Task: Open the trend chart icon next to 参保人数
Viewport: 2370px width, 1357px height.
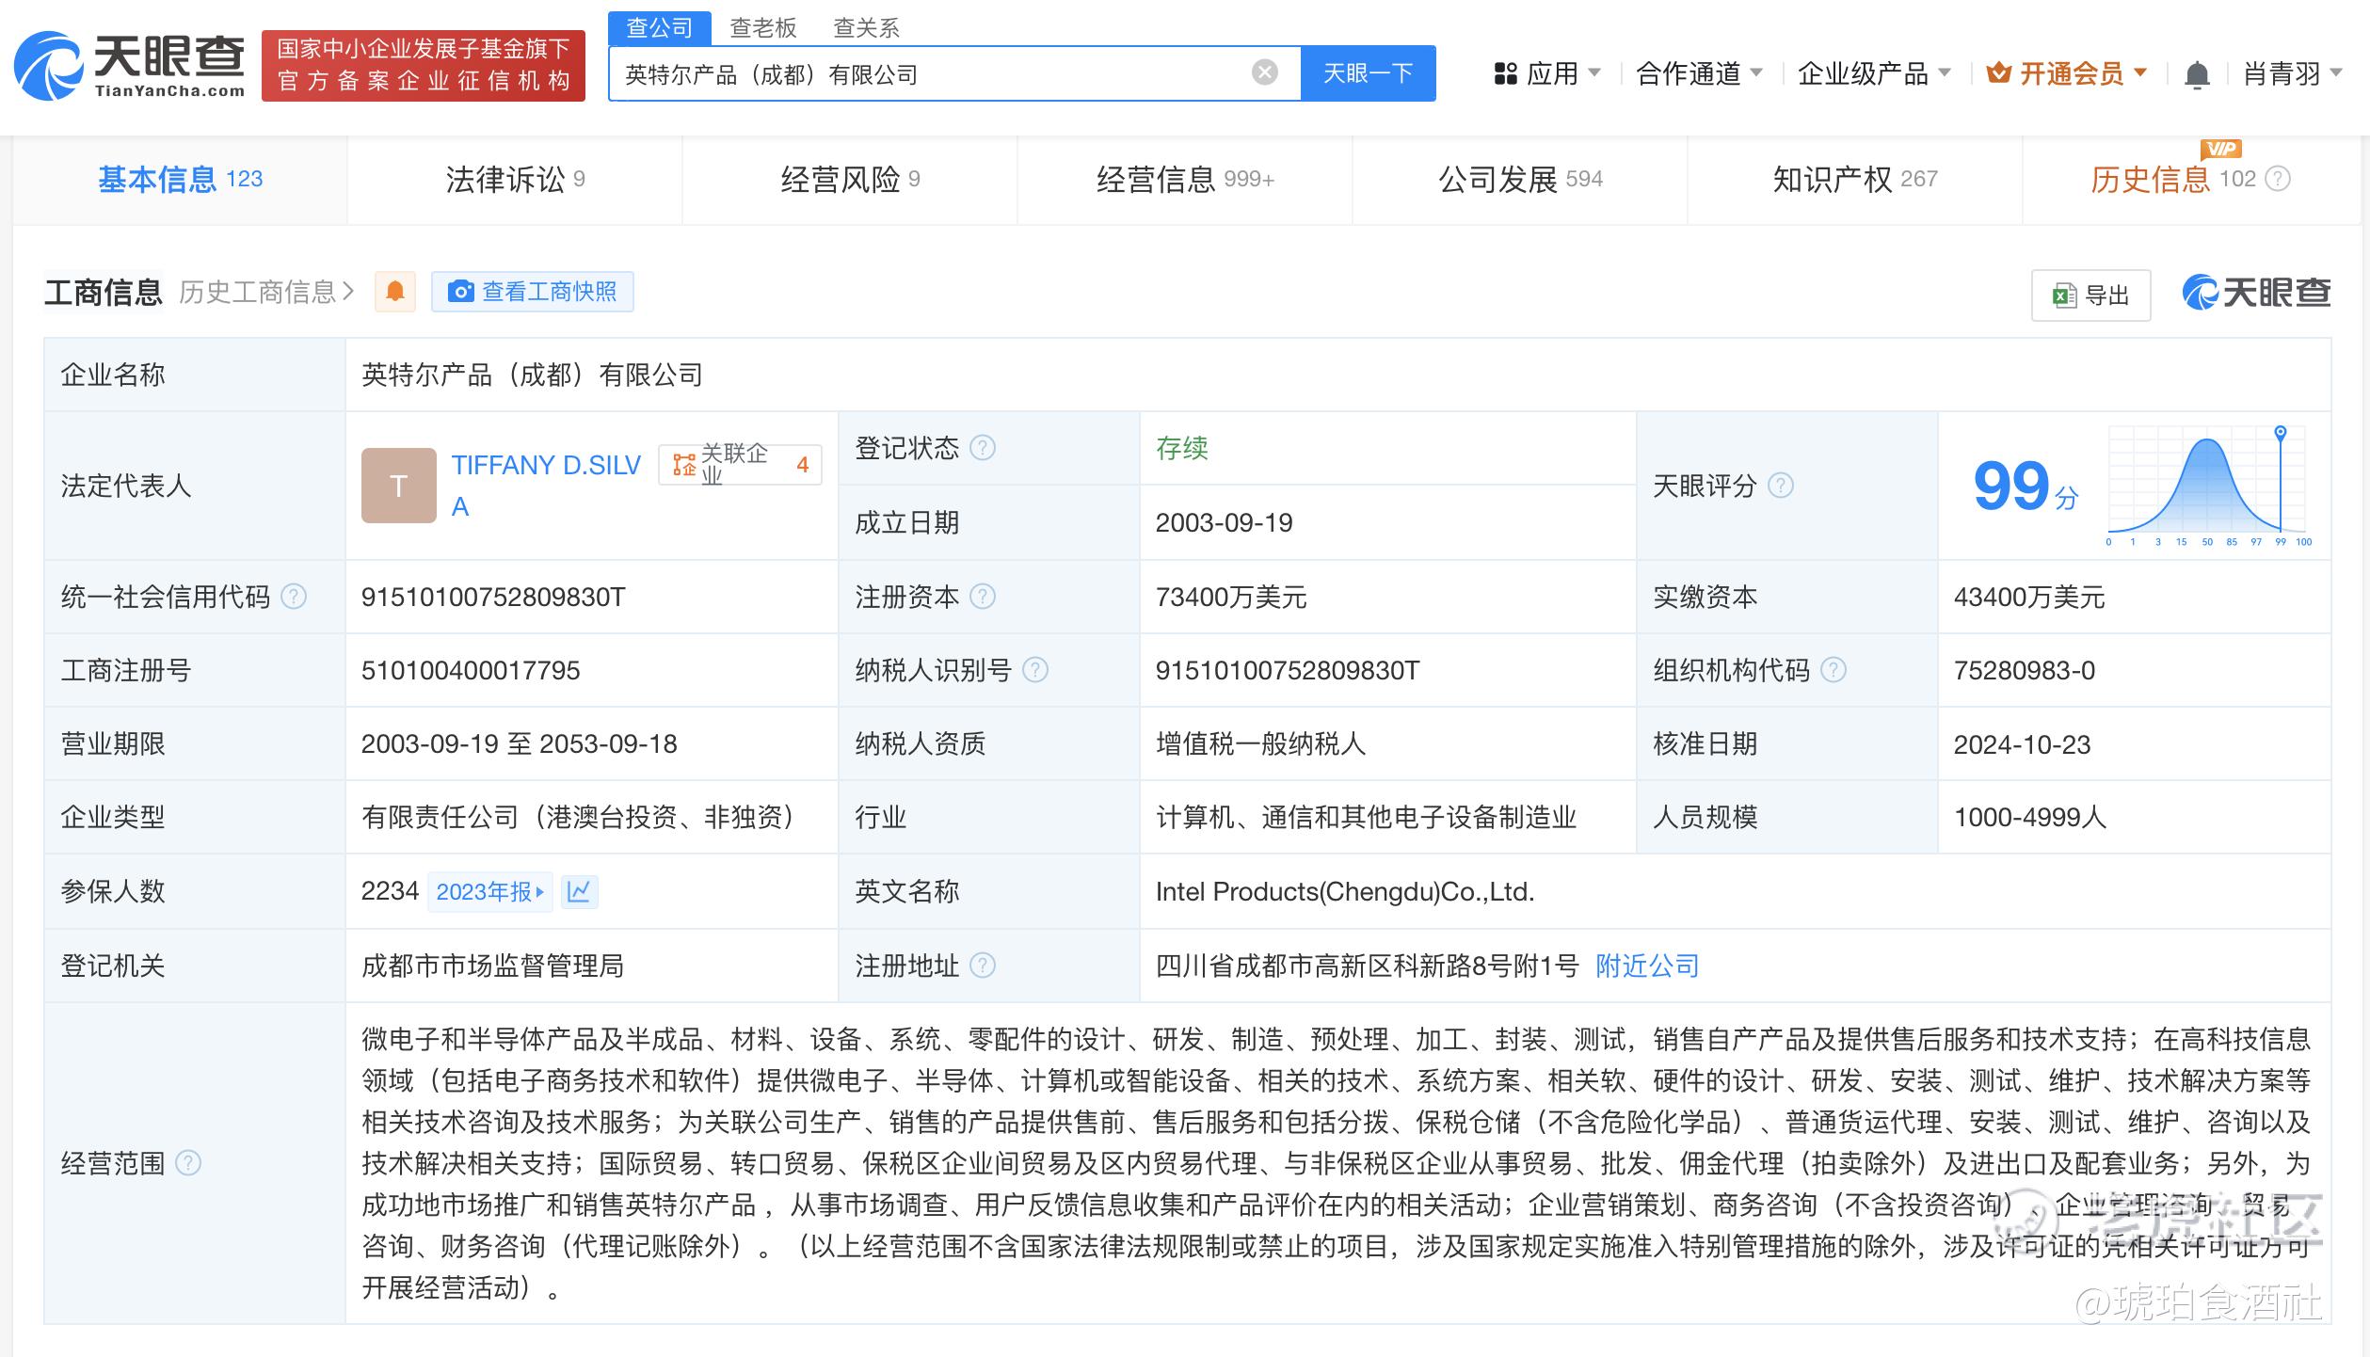Action: click(x=580, y=892)
